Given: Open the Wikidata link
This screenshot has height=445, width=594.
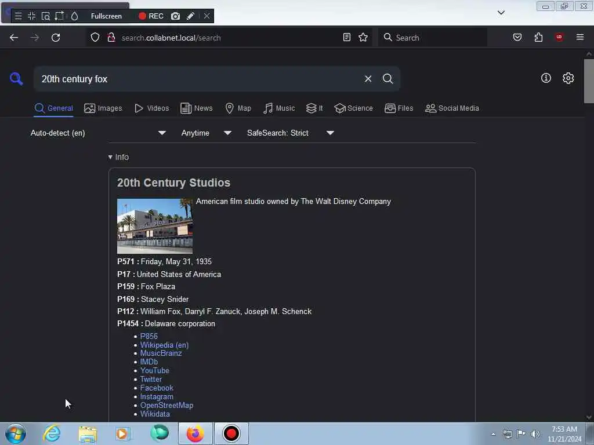Looking at the screenshot, I should tap(155, 414).
